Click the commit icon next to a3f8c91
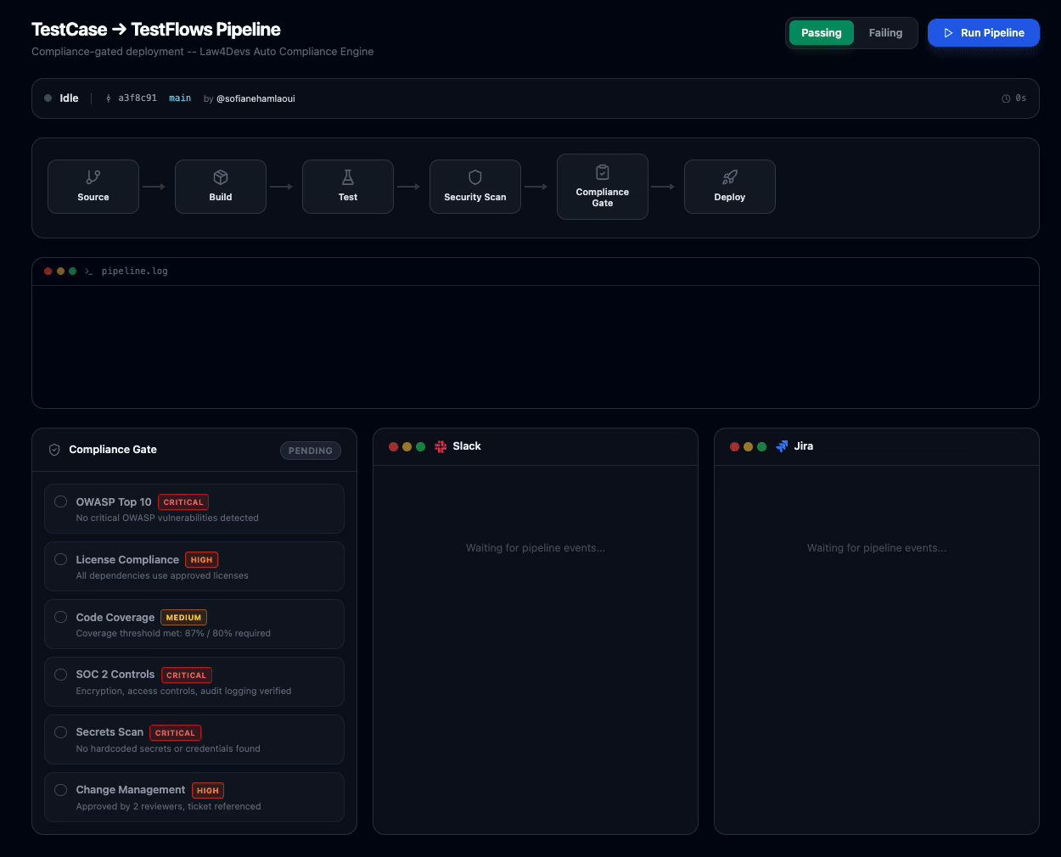Viewport: 1061px width, 857px height. [107, 98]
